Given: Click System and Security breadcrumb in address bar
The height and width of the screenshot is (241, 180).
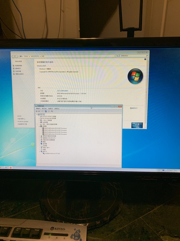Looking at the screenshot, I should 34,56.
